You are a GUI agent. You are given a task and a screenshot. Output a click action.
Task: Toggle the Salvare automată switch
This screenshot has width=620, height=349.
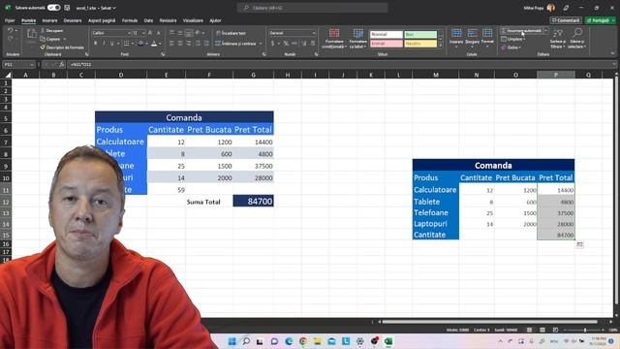(54, 8)
